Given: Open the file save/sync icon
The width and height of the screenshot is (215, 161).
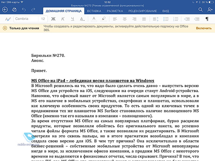Looking at the screenshot, I should click(x=14, y=10).
